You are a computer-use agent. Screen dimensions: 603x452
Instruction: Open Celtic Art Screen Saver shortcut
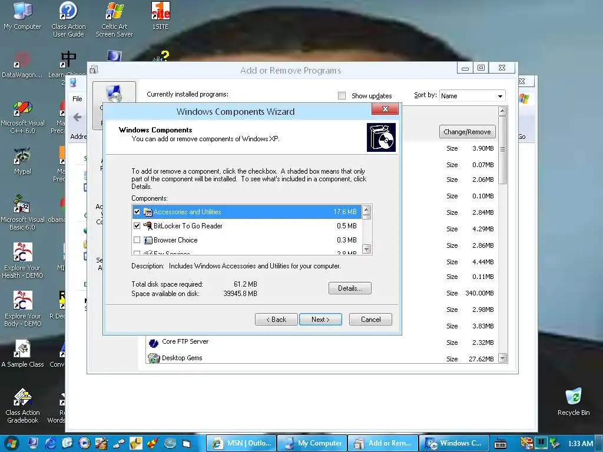click(x=114, y=19)
